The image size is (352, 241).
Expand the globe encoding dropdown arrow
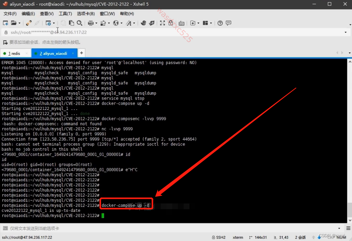(122, 23)
